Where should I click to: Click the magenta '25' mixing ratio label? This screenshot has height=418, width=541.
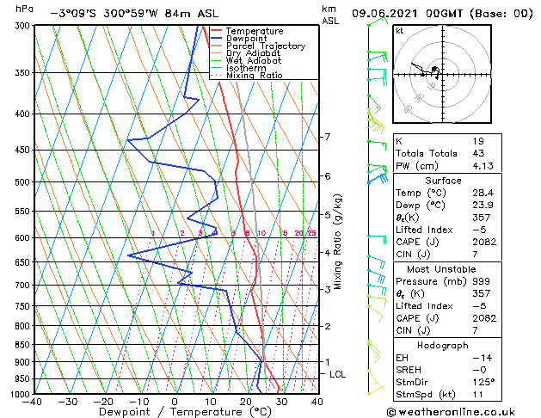(x=311, y=233)
